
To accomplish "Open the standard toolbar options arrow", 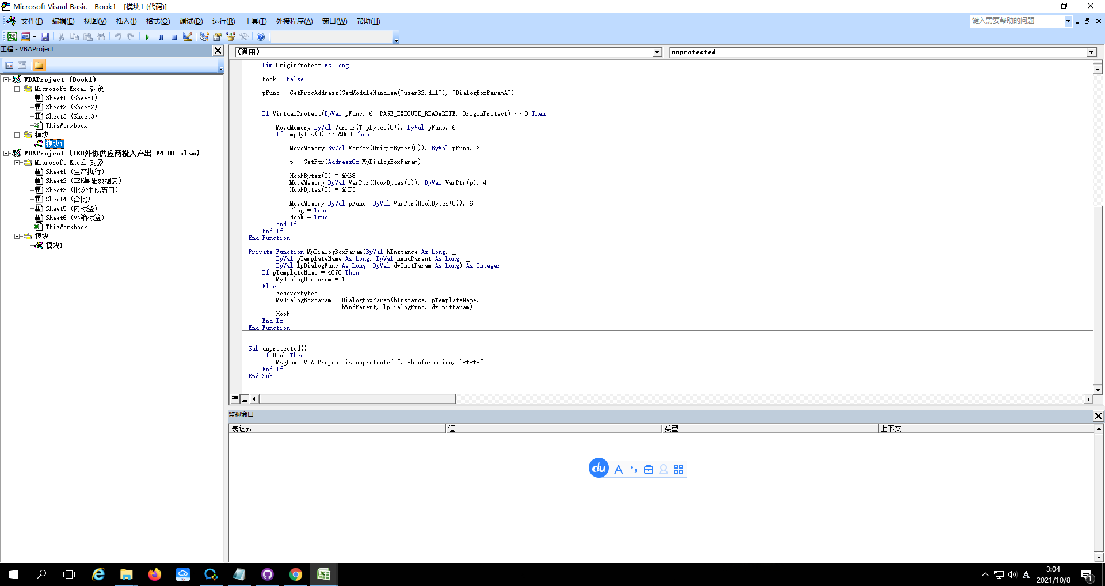I will pyautogui.click(x=396, y=39).
